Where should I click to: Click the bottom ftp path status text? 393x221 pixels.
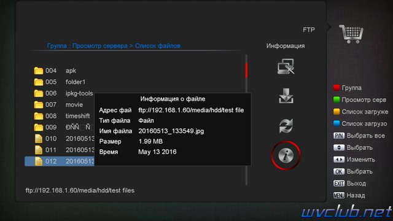click(x=80, y=190)
